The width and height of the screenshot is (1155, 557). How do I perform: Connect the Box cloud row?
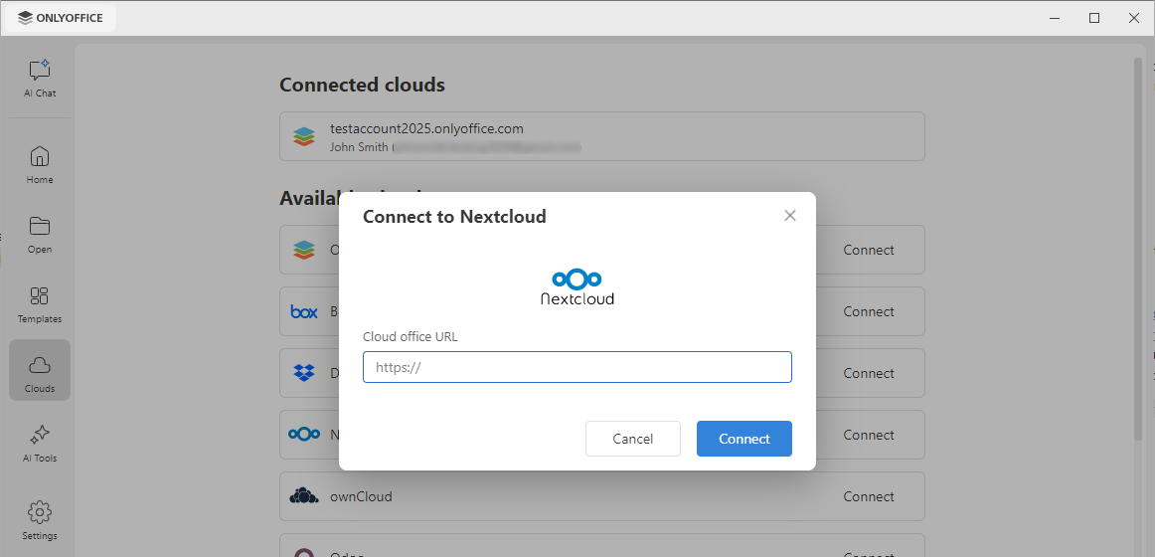[x=869, y=311]
